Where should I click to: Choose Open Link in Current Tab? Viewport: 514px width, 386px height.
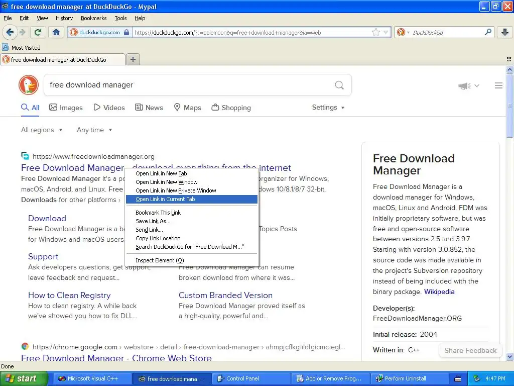pyautogui.click(x=192, y=199)
